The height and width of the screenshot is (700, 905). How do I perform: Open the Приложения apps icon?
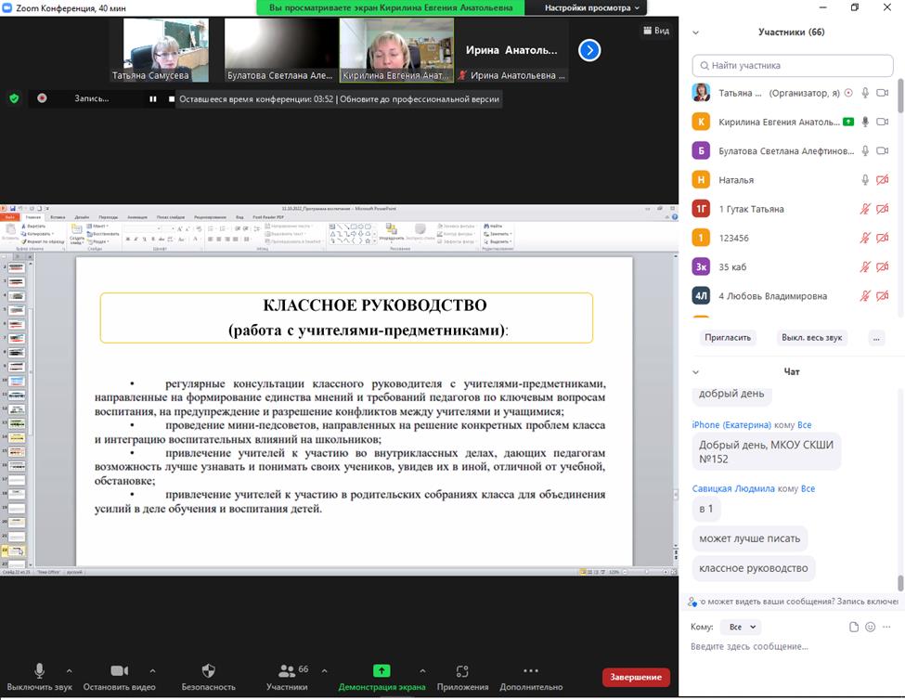[x=462, y=670]
